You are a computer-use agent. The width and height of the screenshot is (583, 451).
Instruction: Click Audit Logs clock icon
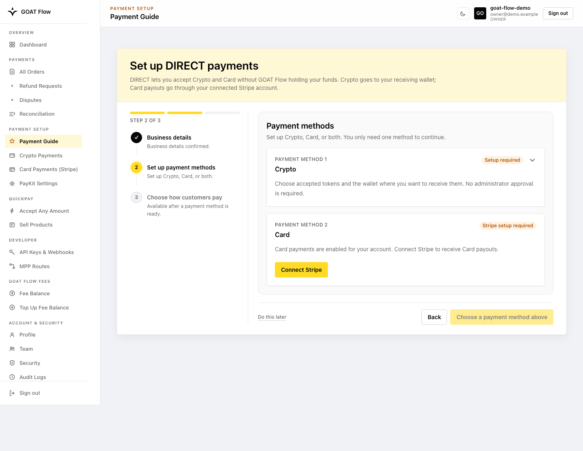tap(12, 377)
